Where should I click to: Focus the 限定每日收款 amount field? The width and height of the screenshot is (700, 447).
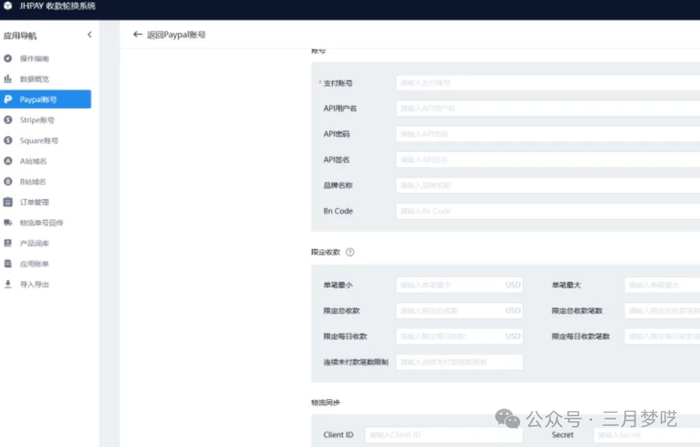(459, 336)
